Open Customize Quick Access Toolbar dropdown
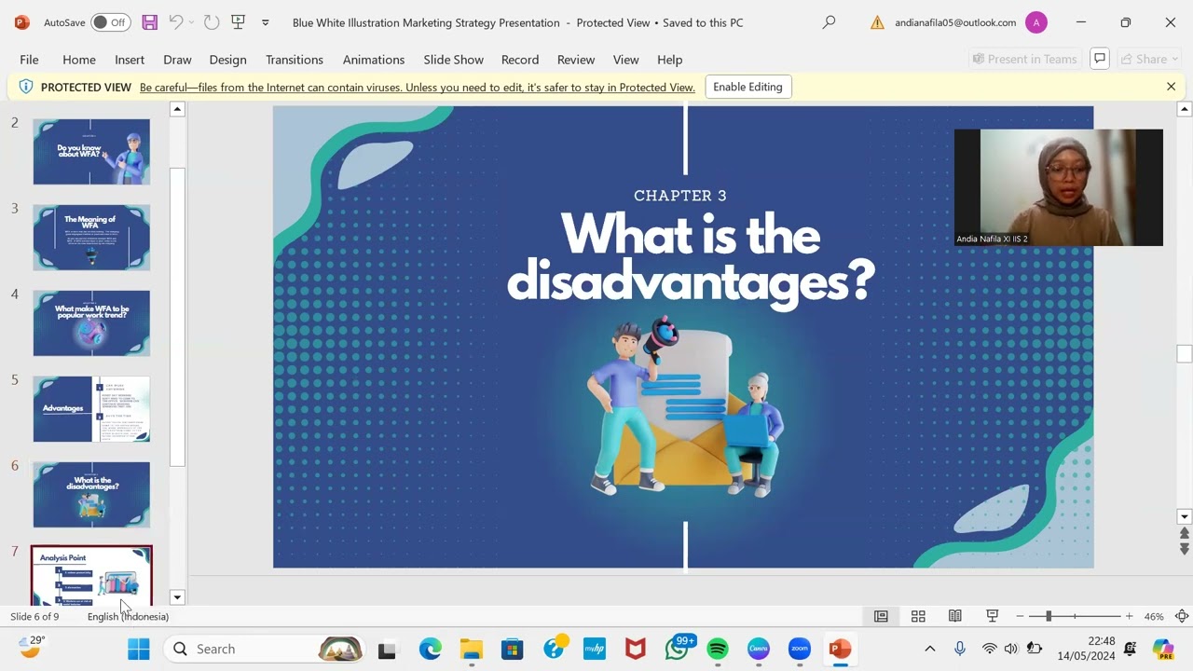The width and height of the screenshot is (1193, 671). click(x=266, y=22)
